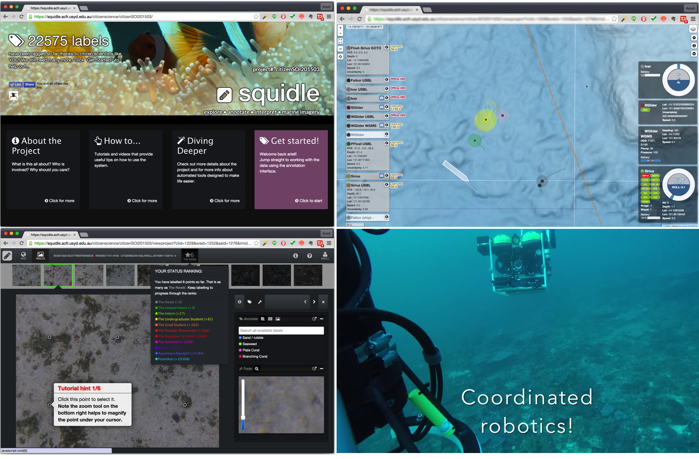The width and height of the screenshot is (699, 459).
Task: Switch Annotate panel to list view
Action: tap(263, 319)
